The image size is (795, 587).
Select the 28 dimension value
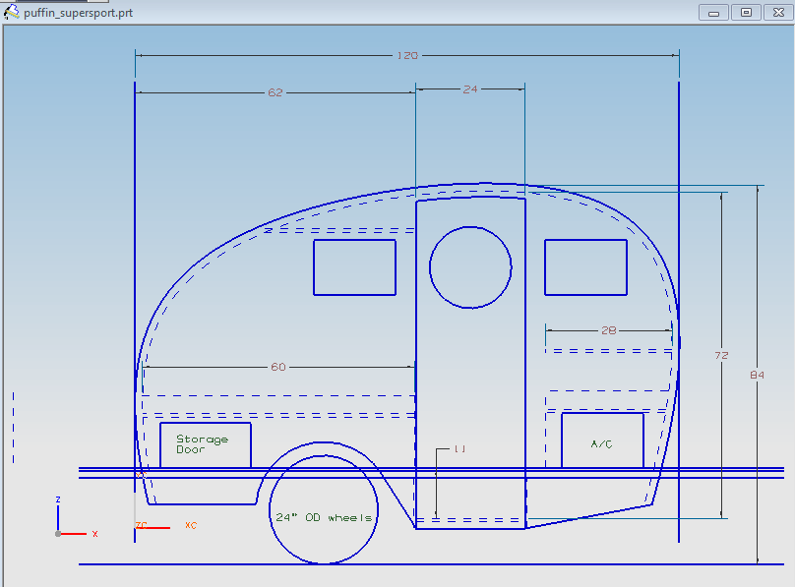(608, 330)
